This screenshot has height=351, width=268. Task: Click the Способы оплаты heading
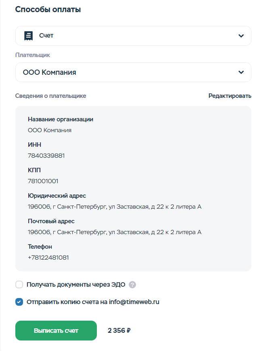click(x=48, y=10)
